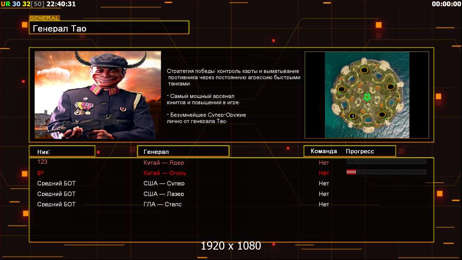
Task: Click the loading progress bar for player 123
Action: click(x=387, y=161)
